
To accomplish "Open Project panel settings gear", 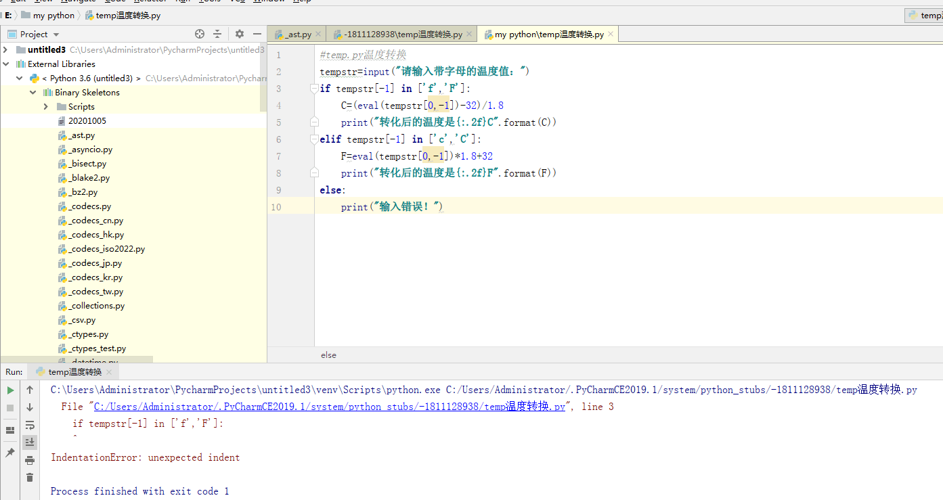I will click(240, 34).
